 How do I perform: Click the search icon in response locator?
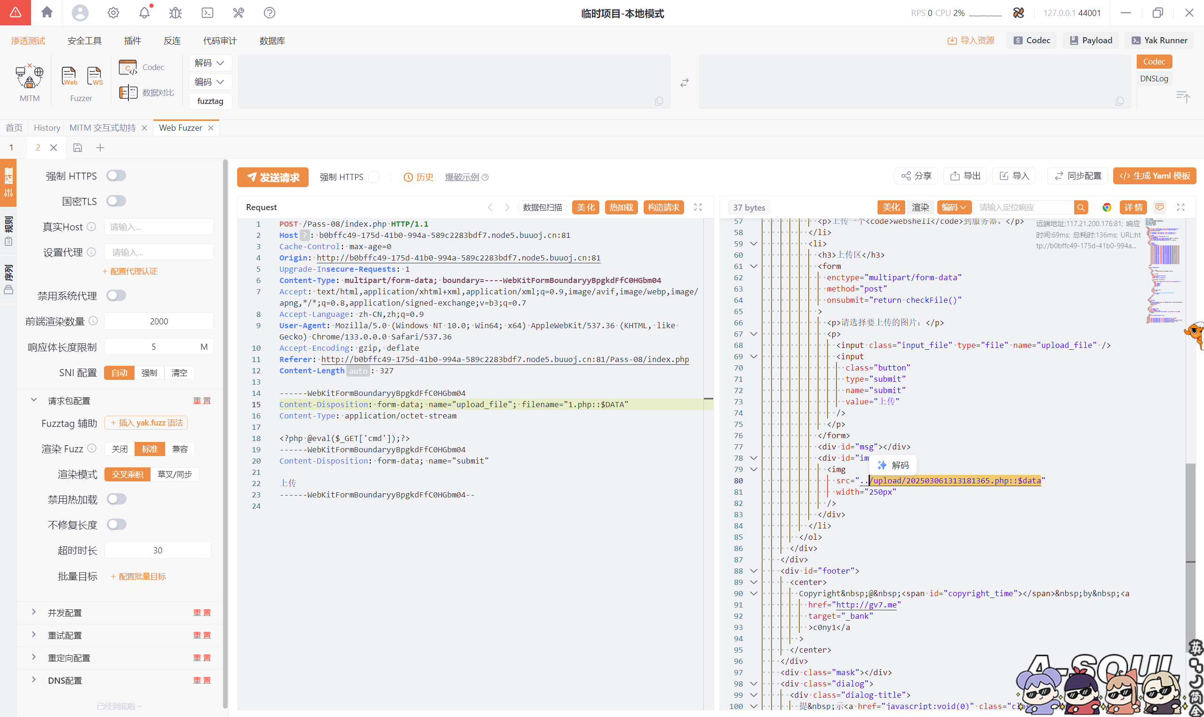(1081, 207)
